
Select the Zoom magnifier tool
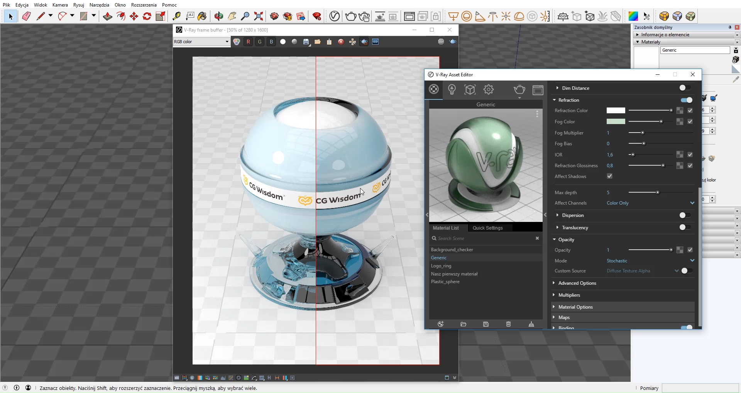[x=245, y=16]
